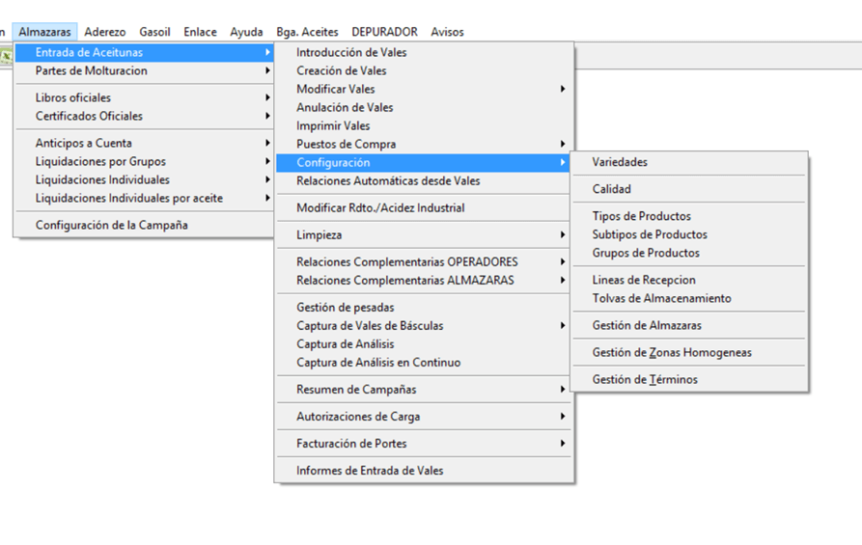Open Lineas de Recepcion entry
The height and width of the screenshot is (545, 862).
point(644,280)
